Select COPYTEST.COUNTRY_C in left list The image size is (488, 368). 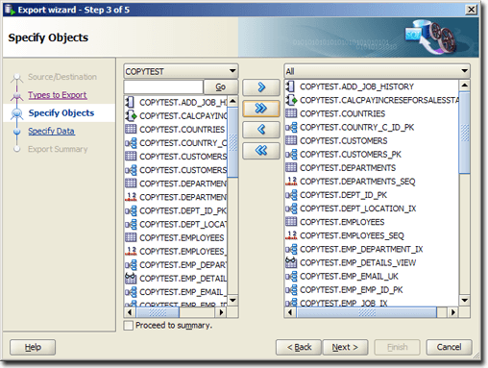point(183,143)
